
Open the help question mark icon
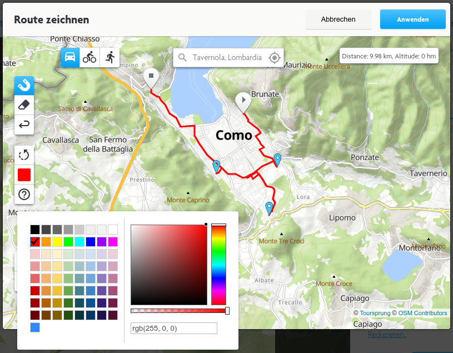pos(24,194)
